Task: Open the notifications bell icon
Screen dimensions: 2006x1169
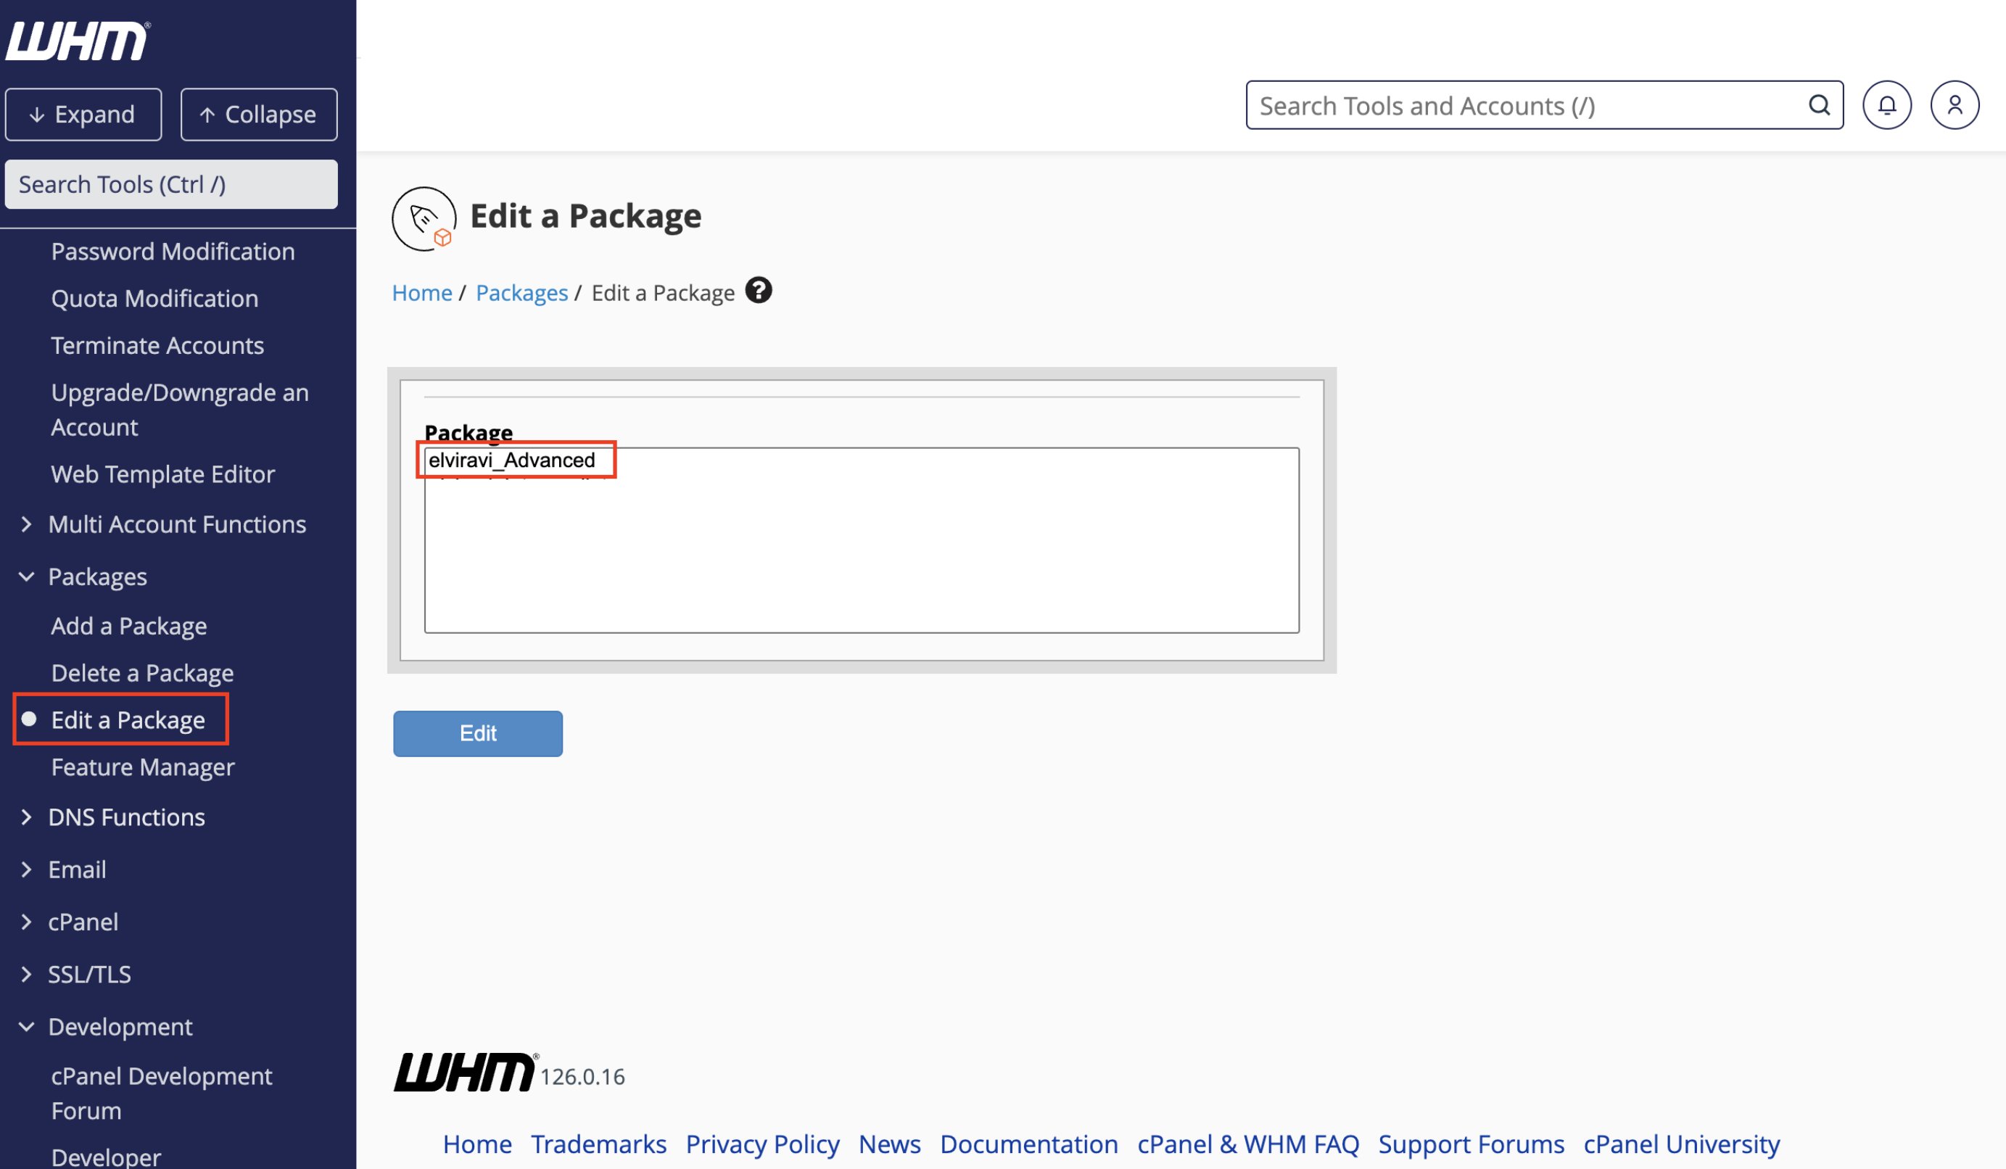Action: 1886,105
